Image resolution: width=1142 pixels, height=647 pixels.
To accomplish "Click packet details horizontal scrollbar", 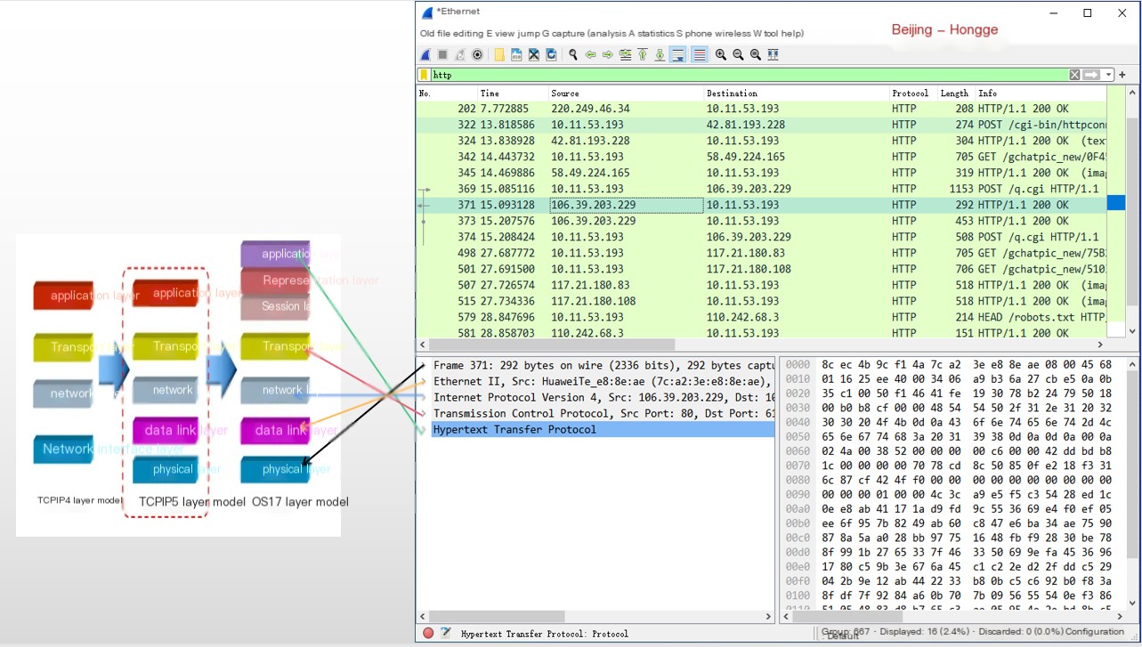I will coord(595,616).
